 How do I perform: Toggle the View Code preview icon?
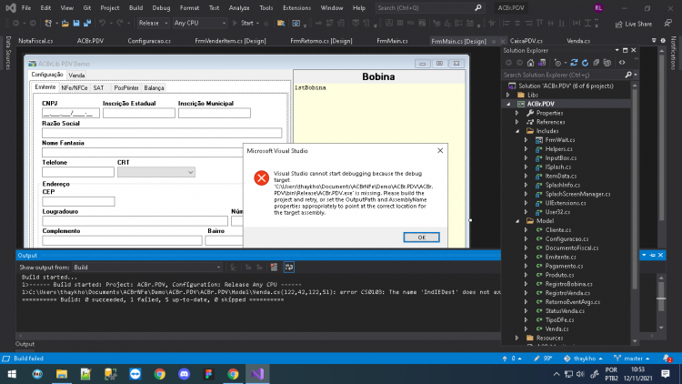622,63
